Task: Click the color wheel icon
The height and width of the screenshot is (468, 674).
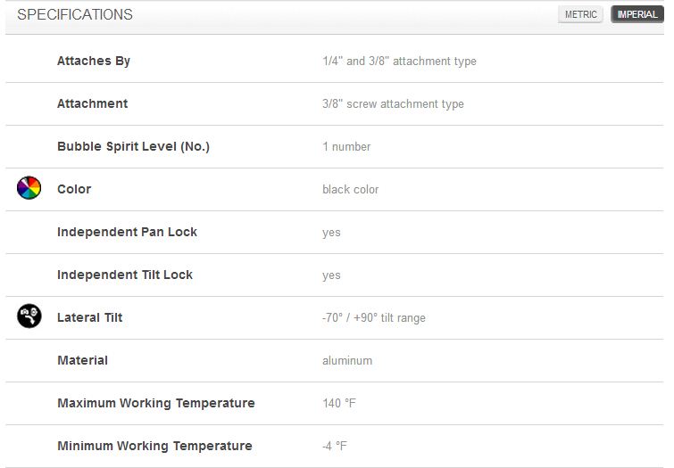Action: (x=29, y=188)
